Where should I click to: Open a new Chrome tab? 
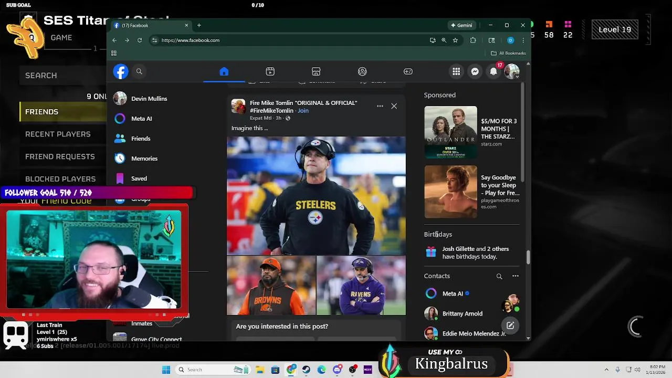[x=199, y=25]
